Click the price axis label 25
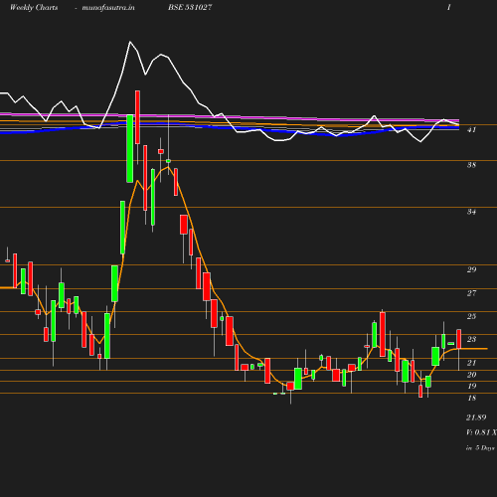Screen dimensions: 497x497 [471, 316]
